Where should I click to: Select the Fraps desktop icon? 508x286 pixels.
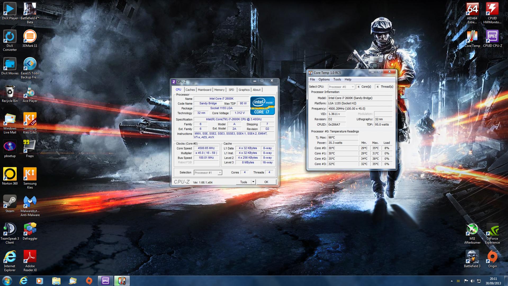[30, 149]
